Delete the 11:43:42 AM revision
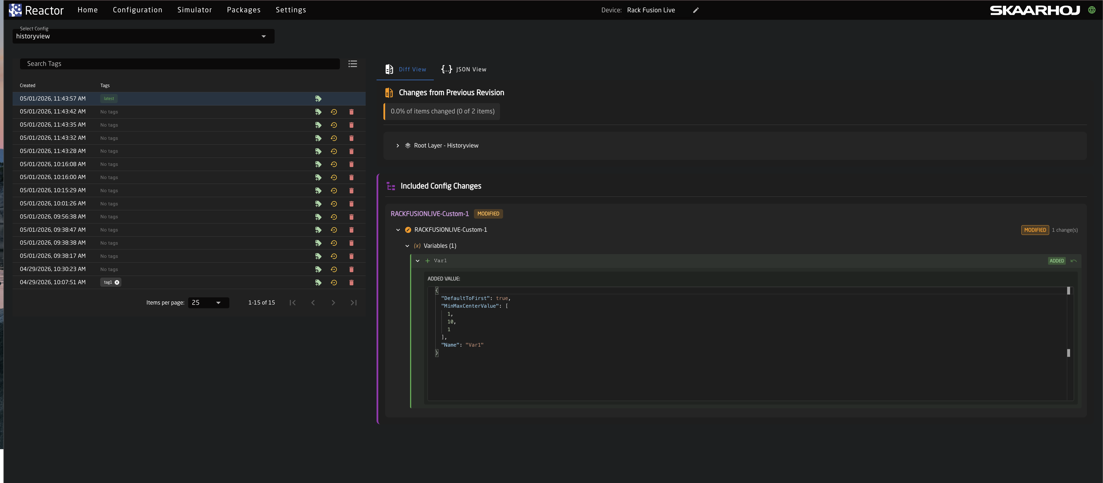The width and height of the screenshot is (1103, 483). click(x=352, y=112)
